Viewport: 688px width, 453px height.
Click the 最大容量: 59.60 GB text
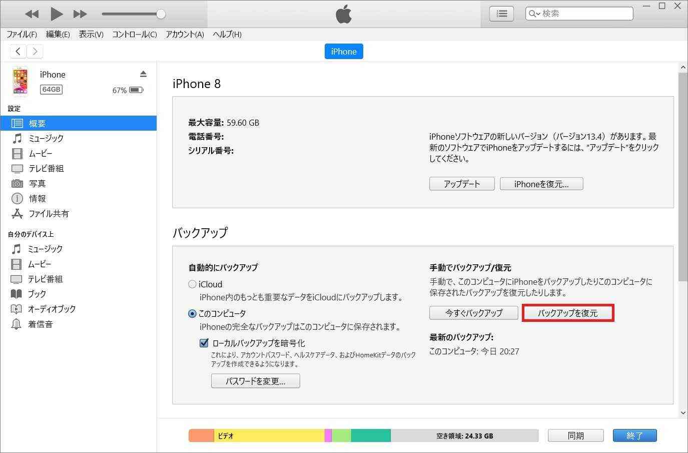224,123
